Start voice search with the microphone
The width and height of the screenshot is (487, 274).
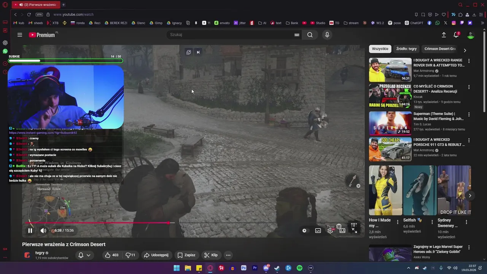click(x=327, y=35)
